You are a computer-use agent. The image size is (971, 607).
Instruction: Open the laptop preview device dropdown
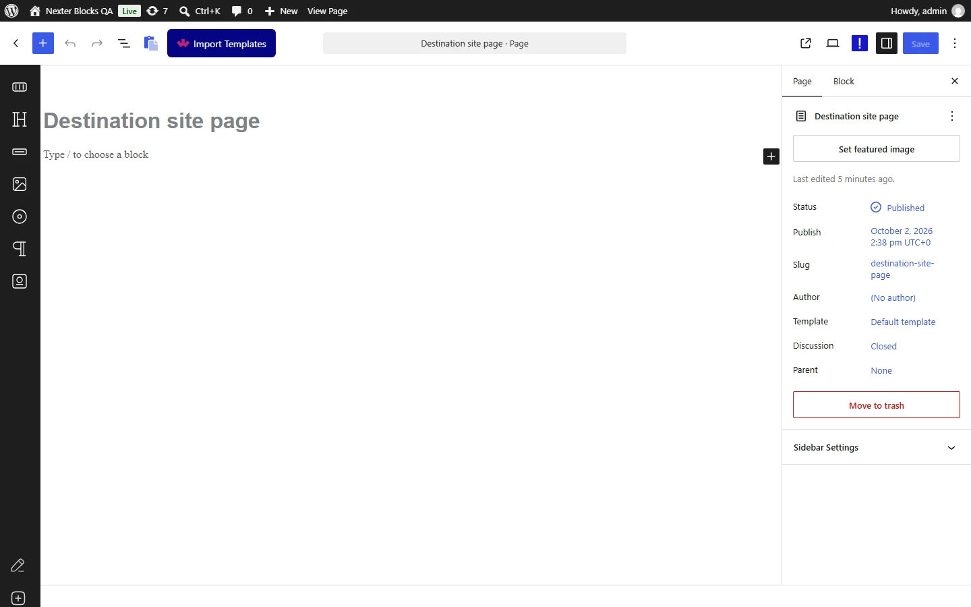(x=833, y=43)
